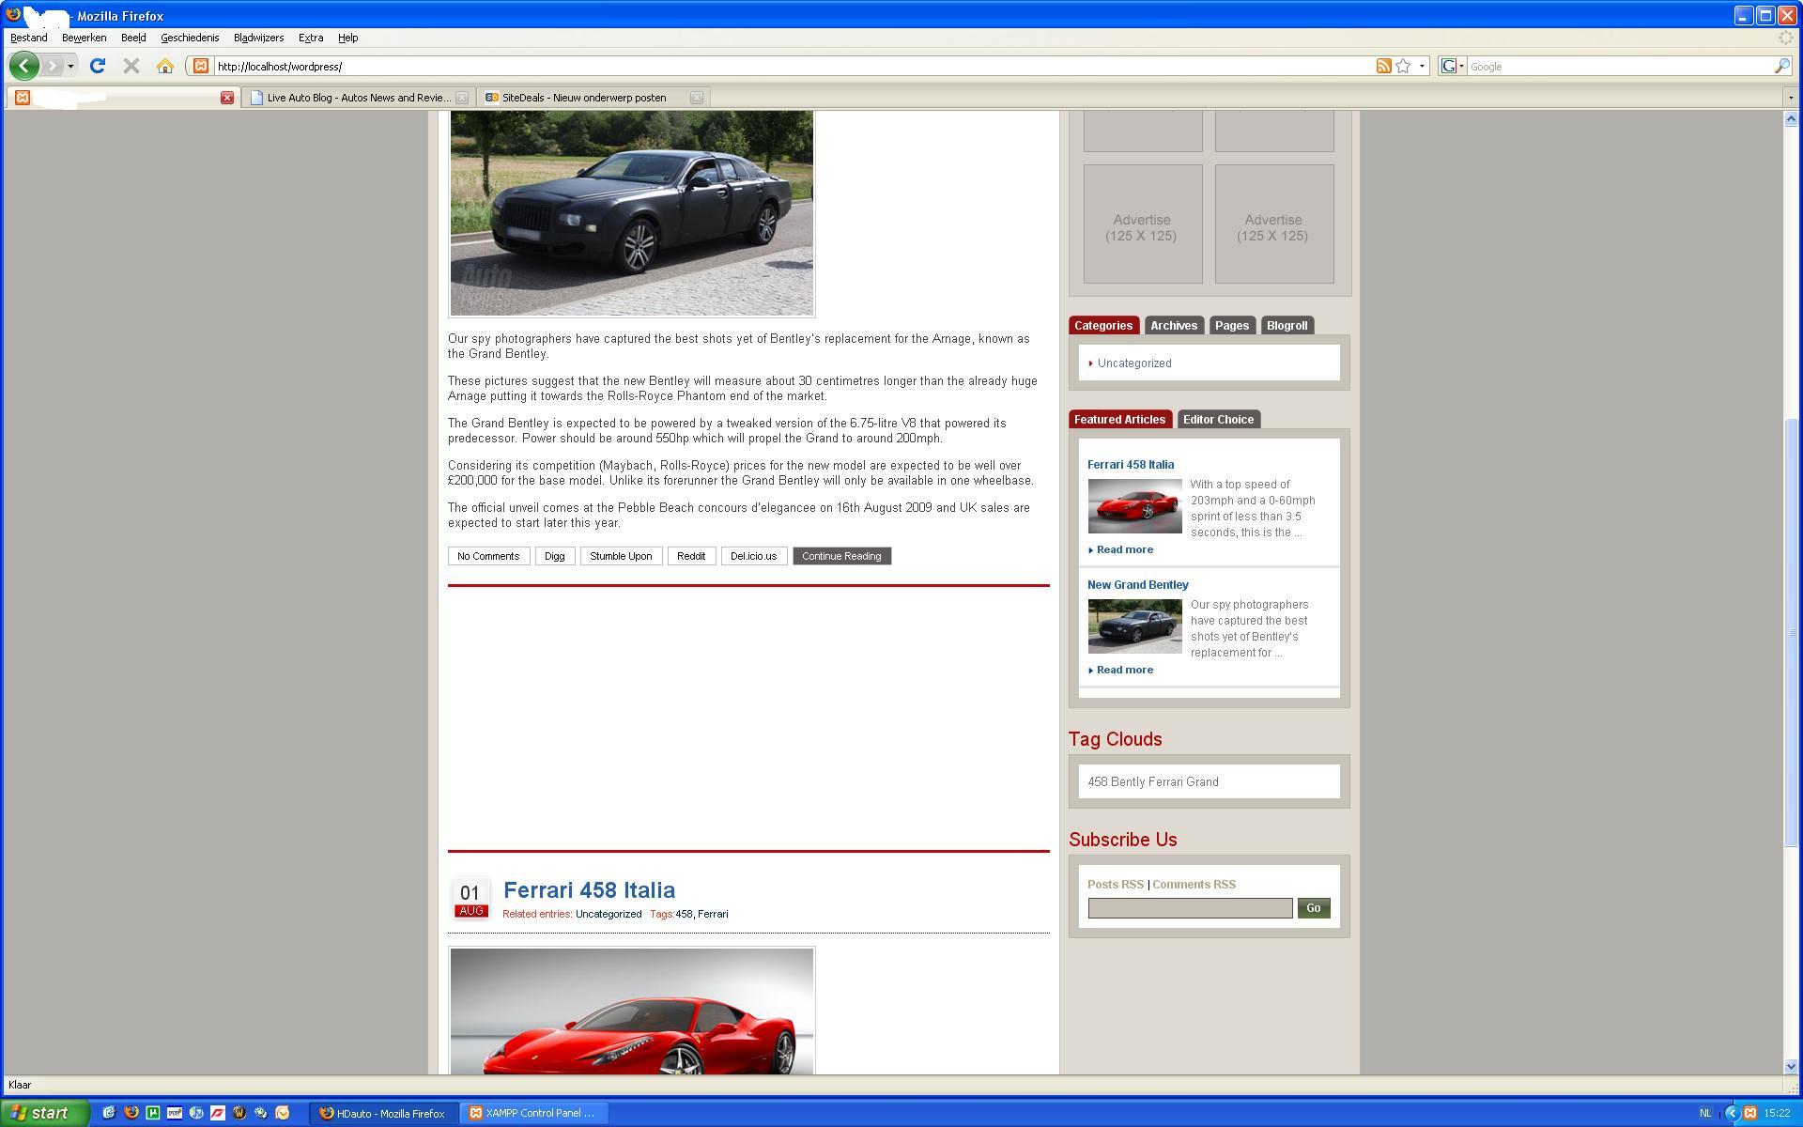The width and height of the screenshot is (1803, 1127).
Task: Click the Continue Reading button
Action: tap(841, 556)
